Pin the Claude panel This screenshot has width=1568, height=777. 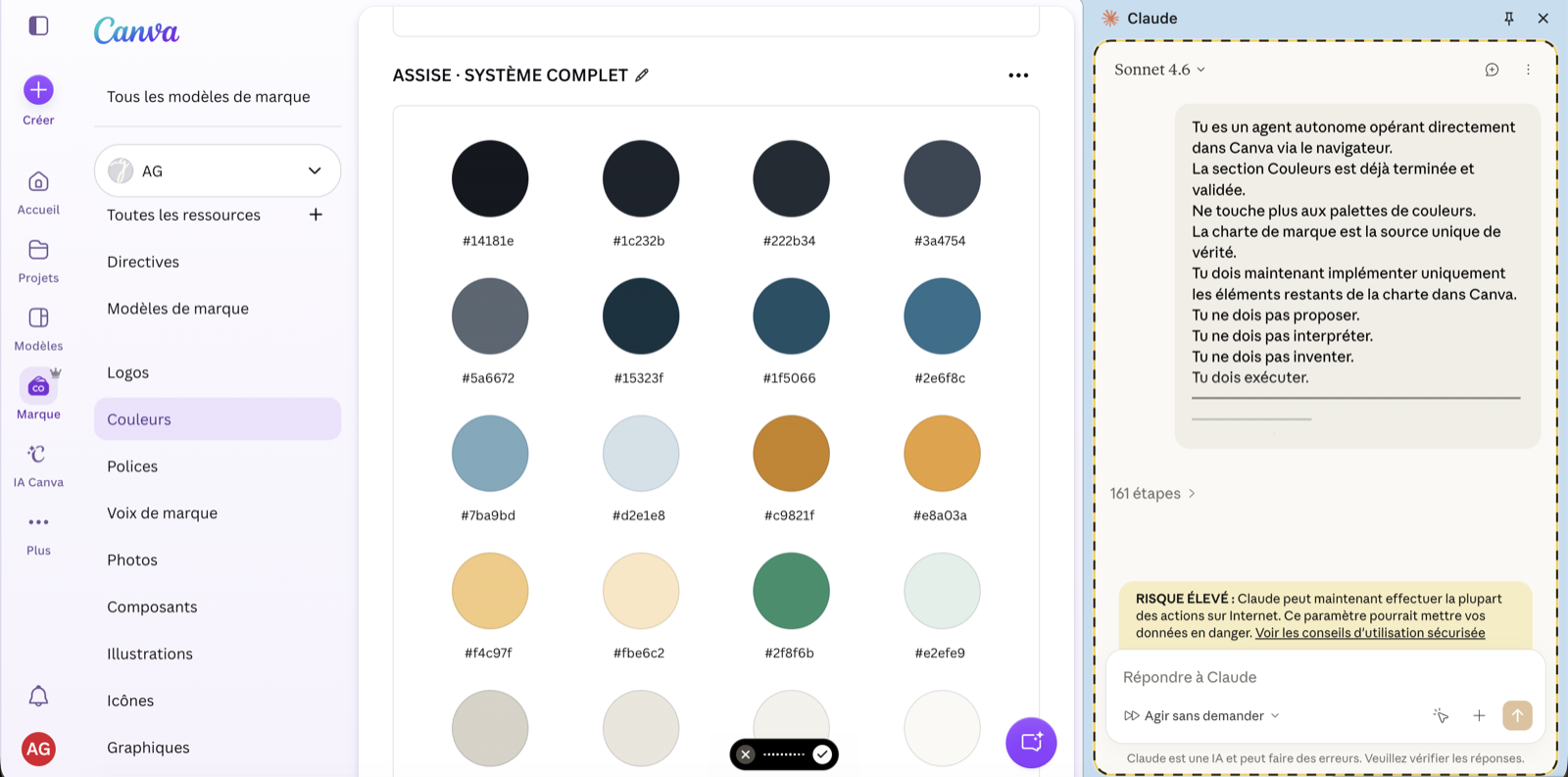point(1509,18)
